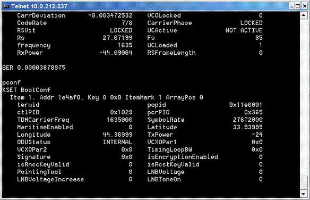Click the isEncryptionEnabled label
The height and width of the screenshot is (200, 310).
(x=183, y=157)
